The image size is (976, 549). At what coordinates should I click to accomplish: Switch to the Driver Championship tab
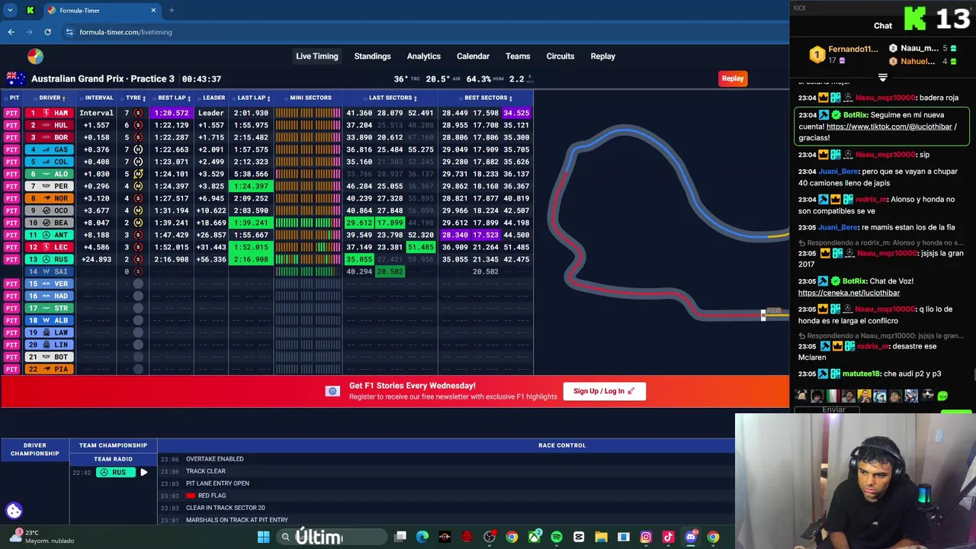tap(35, 449)
